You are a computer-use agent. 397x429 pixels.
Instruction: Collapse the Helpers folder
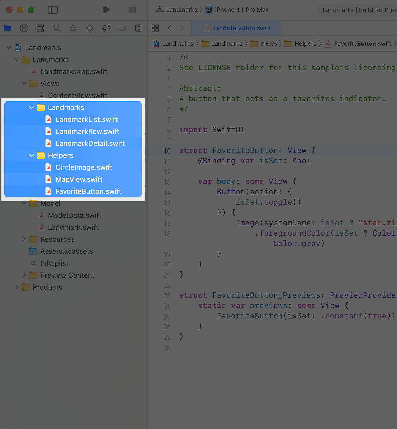click(x=32, y=155)
